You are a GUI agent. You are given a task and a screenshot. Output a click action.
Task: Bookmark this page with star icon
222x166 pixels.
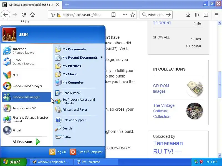(133, 15)
